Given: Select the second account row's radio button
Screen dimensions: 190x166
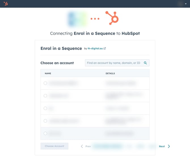Looking at the screenshot, I should tap(45, 96).
